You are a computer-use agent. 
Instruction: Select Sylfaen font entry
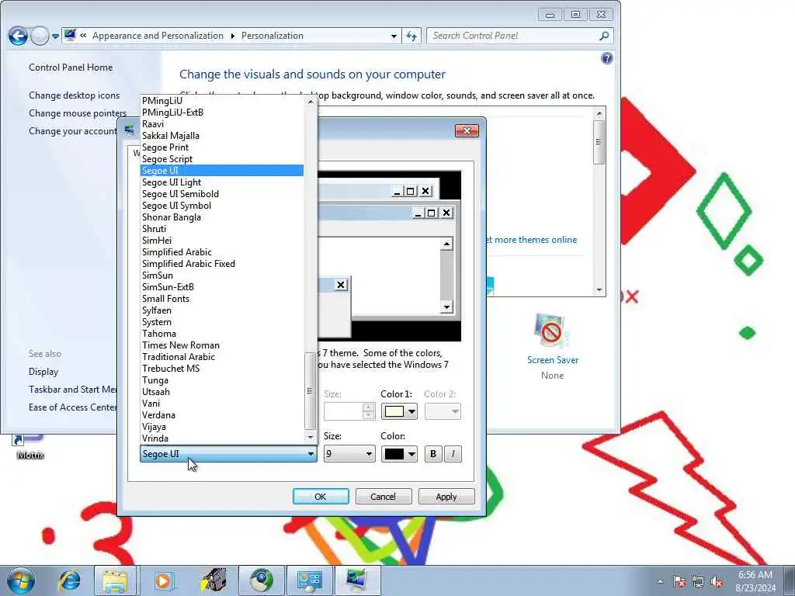[222, 310]
